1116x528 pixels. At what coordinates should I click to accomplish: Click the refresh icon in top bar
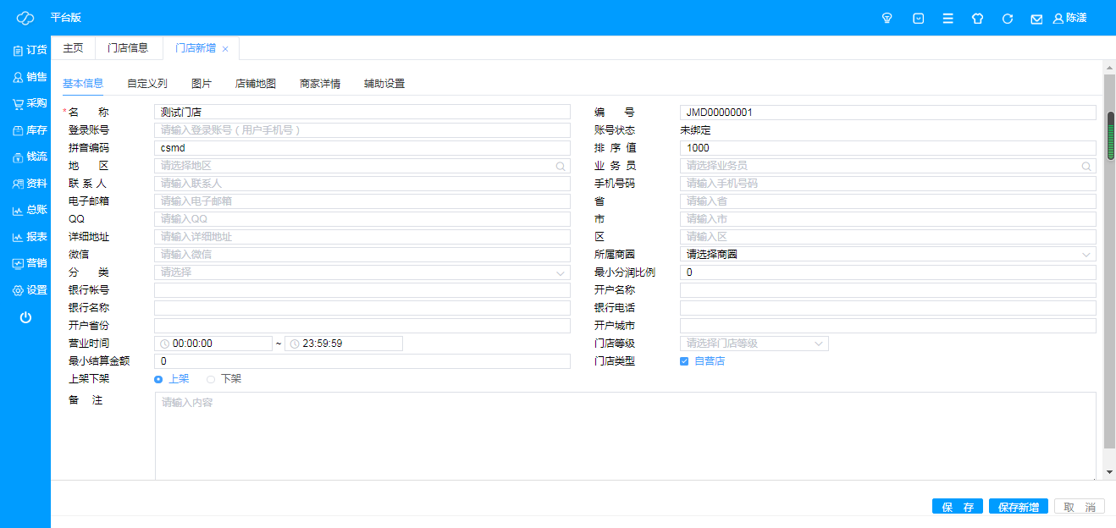coord(1007,18)
